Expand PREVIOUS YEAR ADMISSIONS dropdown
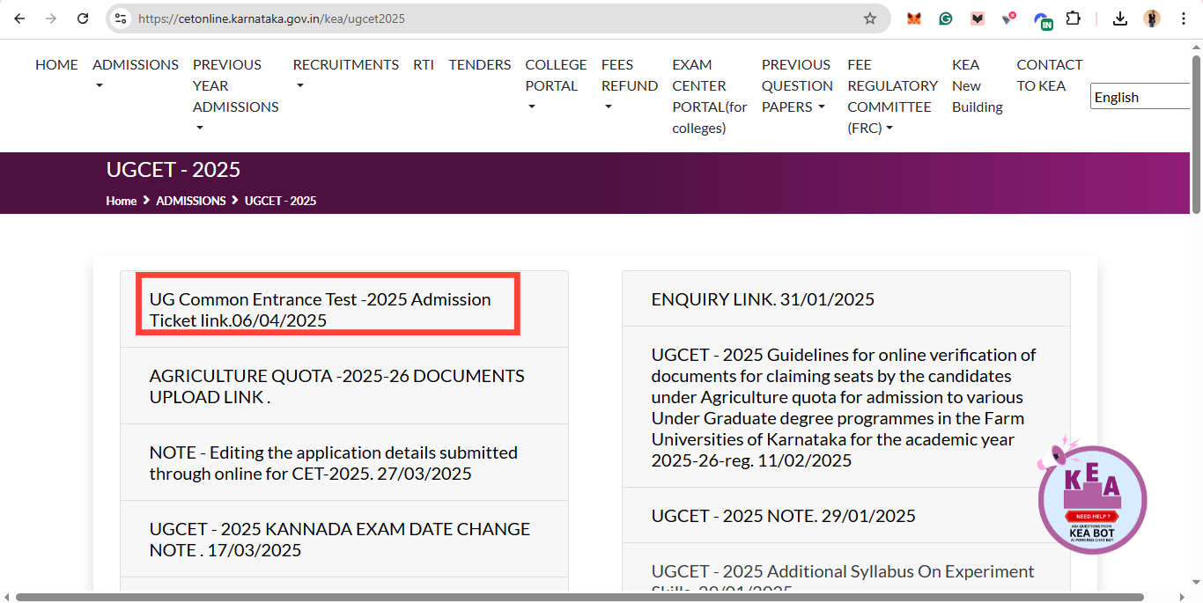The height and width of the screenshot is (603, 1203). (x=235, y=96)
